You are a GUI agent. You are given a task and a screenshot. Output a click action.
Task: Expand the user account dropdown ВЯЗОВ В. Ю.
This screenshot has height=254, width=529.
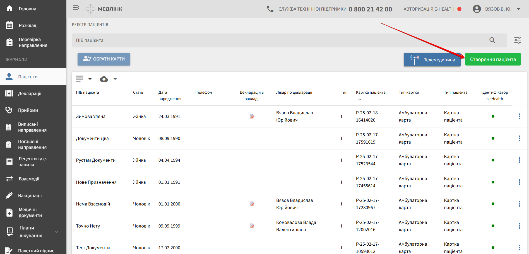point(518,9)
